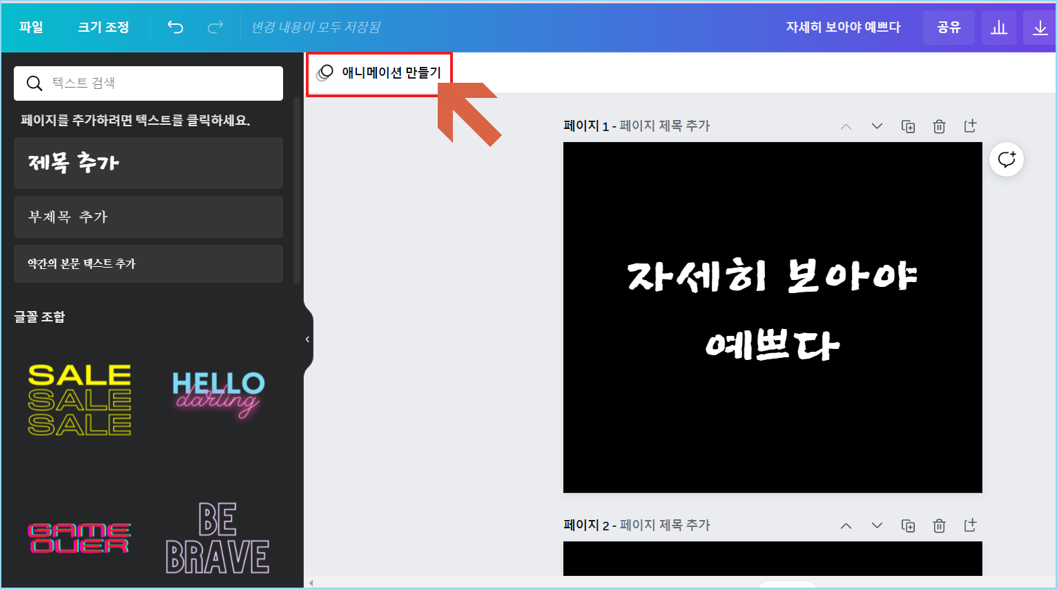Duplicate 페이지 1 using the copy icon
This screenshot has width=1057, height=589.
tap(909, 126)
